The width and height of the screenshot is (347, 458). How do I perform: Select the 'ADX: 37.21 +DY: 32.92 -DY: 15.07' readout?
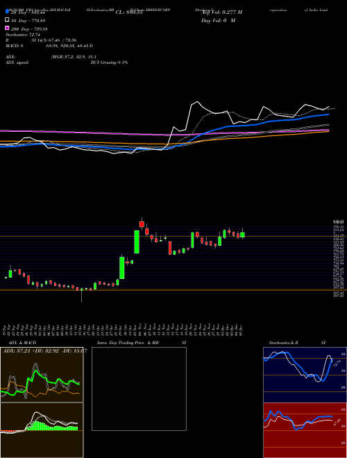click(x=44, y=350)
